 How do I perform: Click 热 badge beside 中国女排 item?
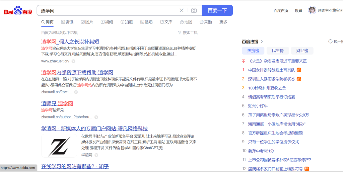pyautogui.click(x=299, y=70)
